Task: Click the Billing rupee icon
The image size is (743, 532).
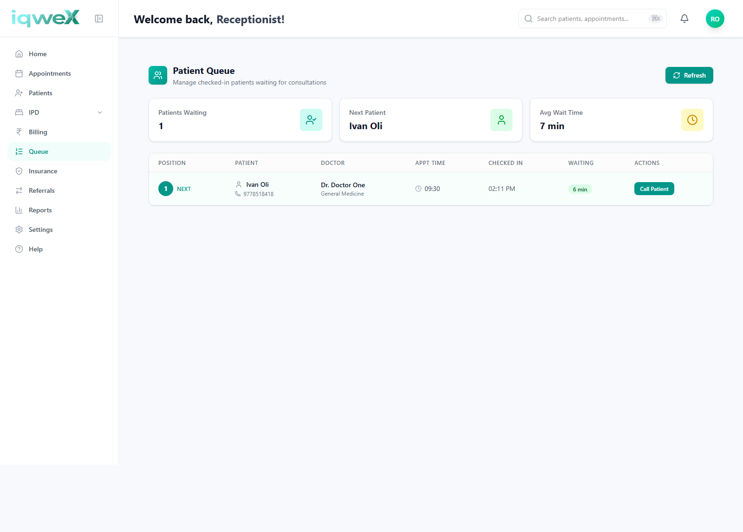Action: click(x=19, y=132)
